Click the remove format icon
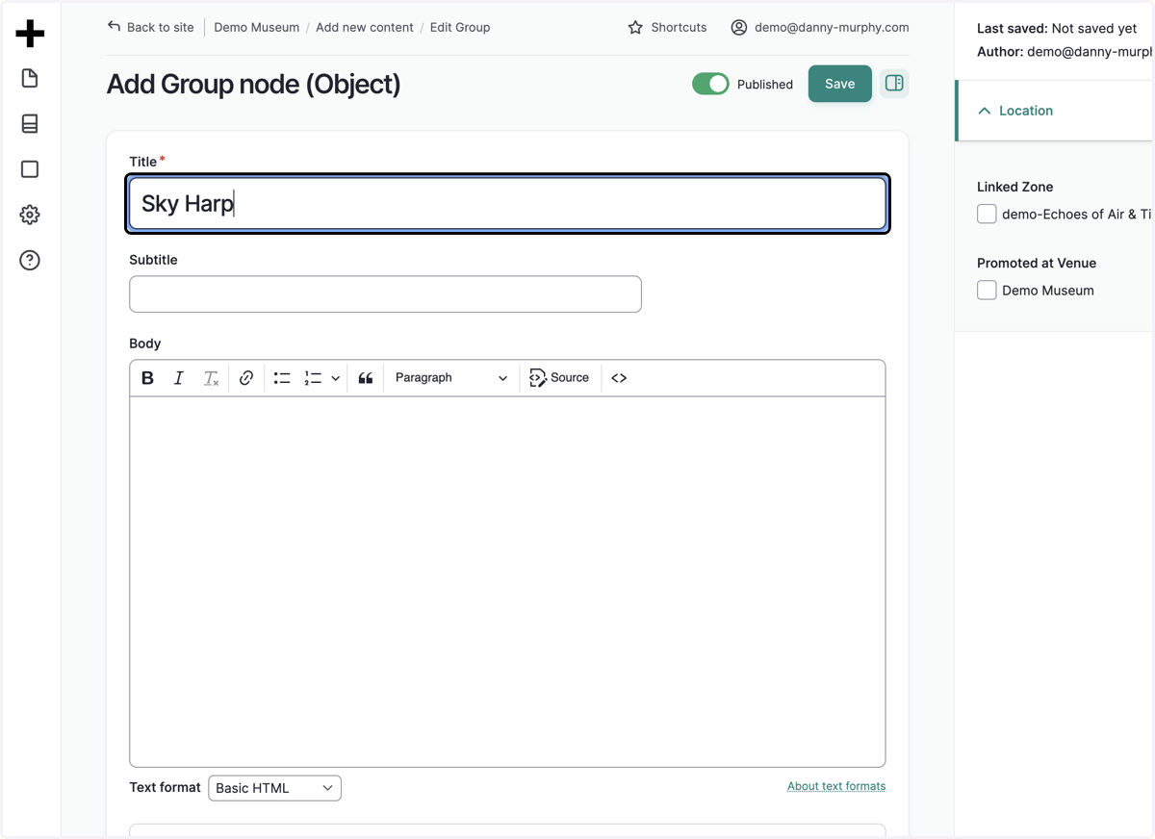The height and width of the screenshot is (839, 1155). 211,378
